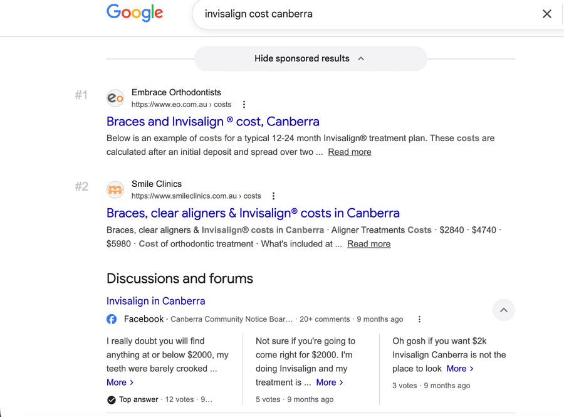Viewport: 564px width, 417px height.
Task: Click the Smile Clinics site name
Action: (x=157, y=184)
